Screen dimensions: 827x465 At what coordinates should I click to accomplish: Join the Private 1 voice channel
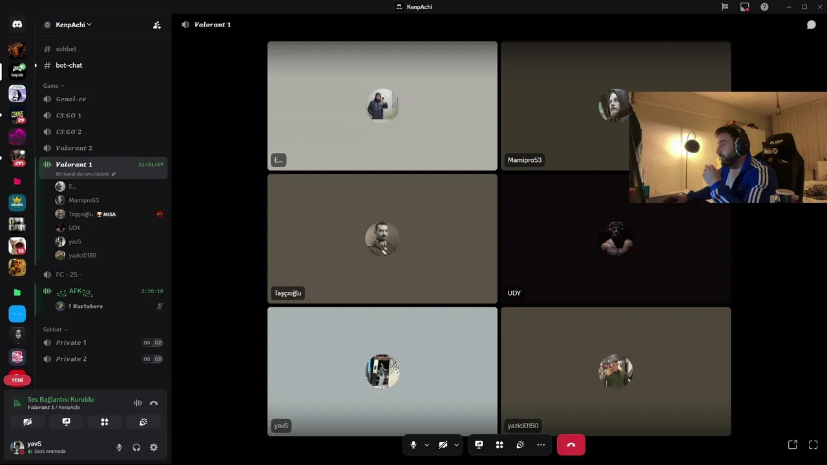103,342
